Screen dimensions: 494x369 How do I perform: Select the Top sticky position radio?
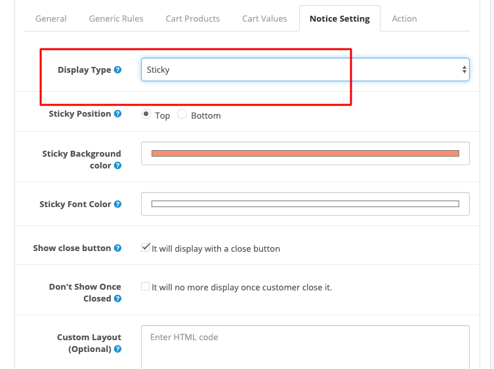(x=146, y=114)
